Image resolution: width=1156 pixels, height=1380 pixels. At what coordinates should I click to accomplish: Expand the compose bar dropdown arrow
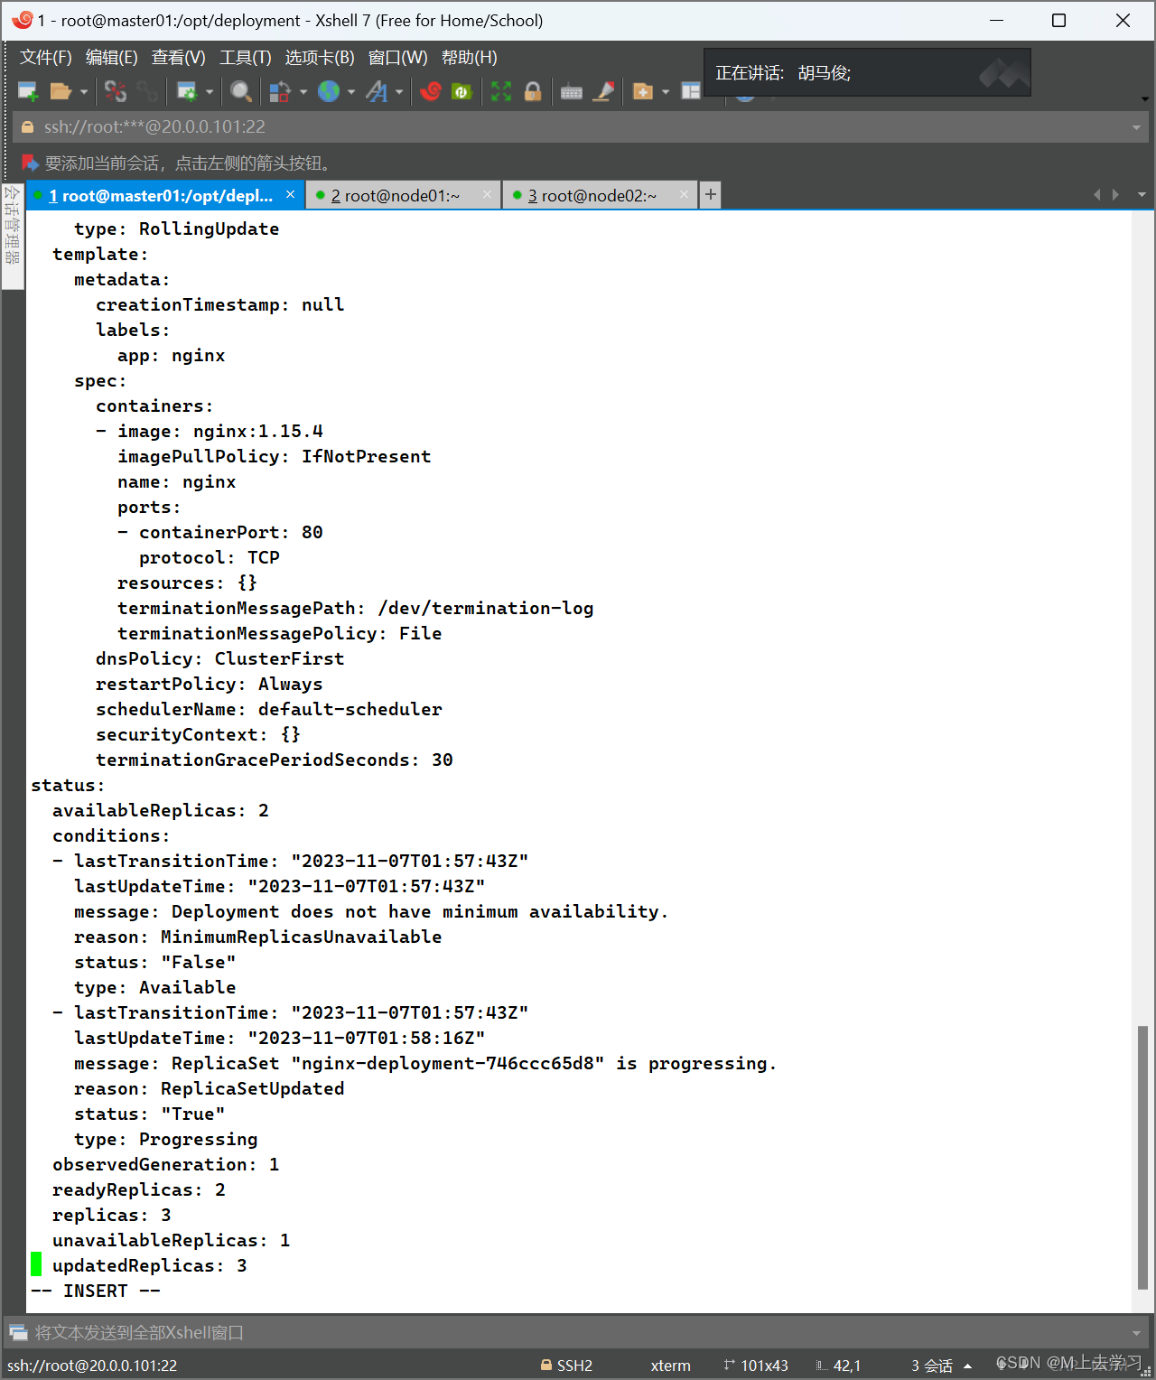pos(1136,1333)
